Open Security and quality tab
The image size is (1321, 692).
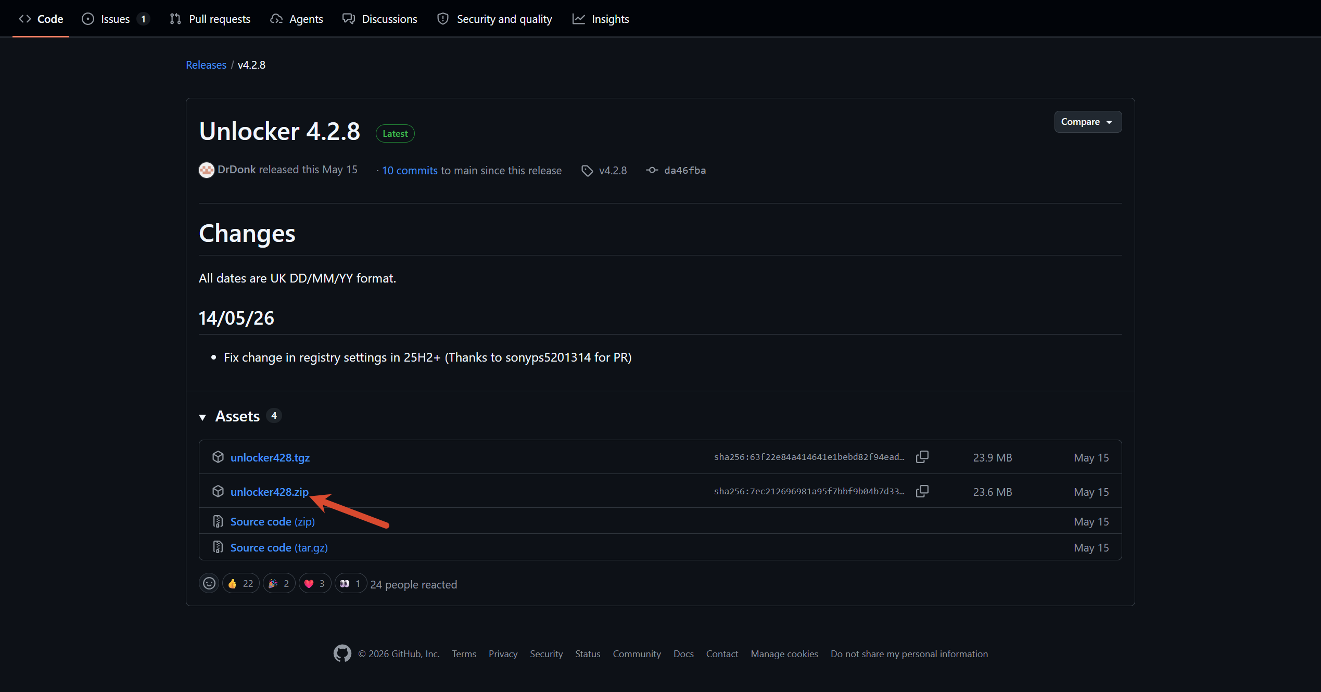pos(494,19)
